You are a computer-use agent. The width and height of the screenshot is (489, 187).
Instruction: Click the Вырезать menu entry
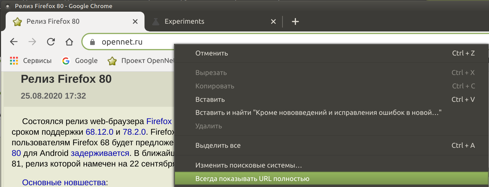[x=332, y=73]
